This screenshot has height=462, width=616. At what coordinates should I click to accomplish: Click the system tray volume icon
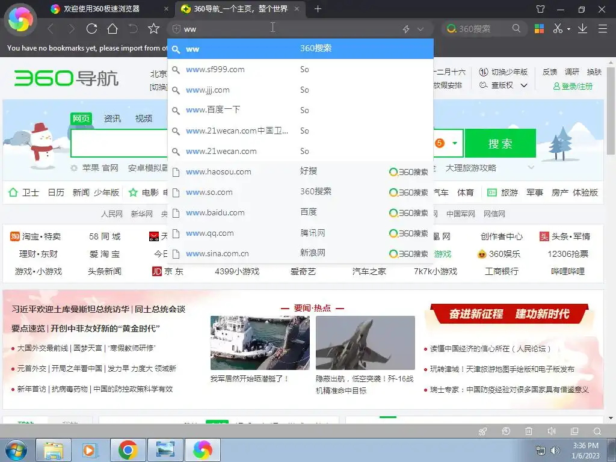pos(555,451)
